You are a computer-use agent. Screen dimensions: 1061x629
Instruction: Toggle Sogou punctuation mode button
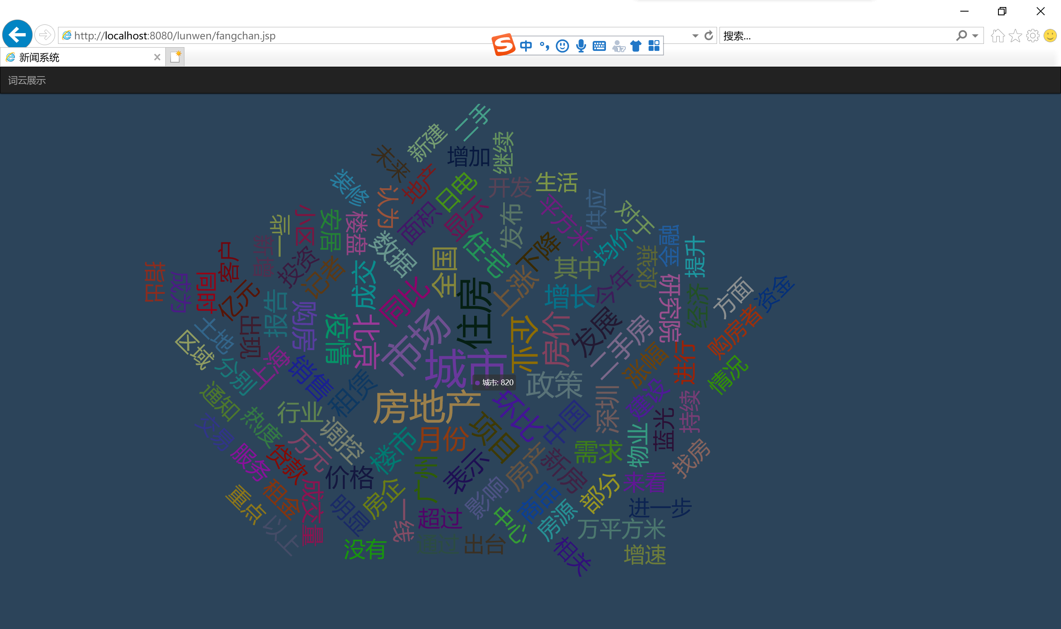coord(545,46)
